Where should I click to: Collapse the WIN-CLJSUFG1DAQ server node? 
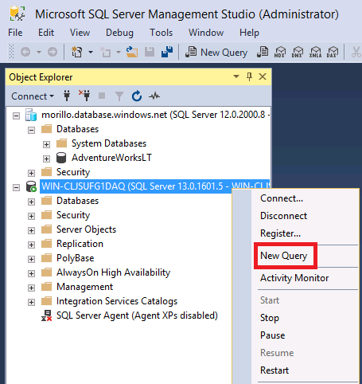pos(17,187)
